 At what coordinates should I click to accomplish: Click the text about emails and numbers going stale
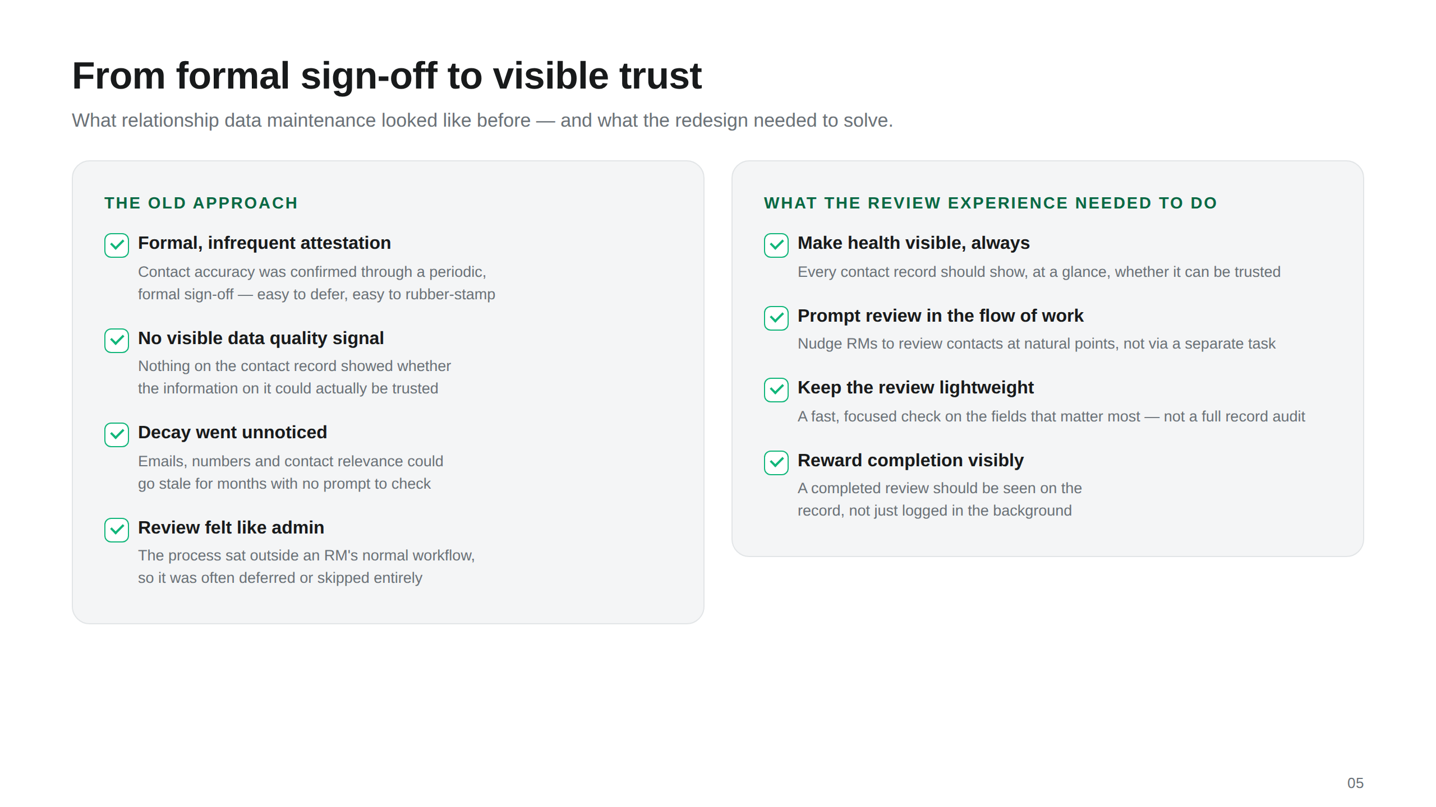291,472
